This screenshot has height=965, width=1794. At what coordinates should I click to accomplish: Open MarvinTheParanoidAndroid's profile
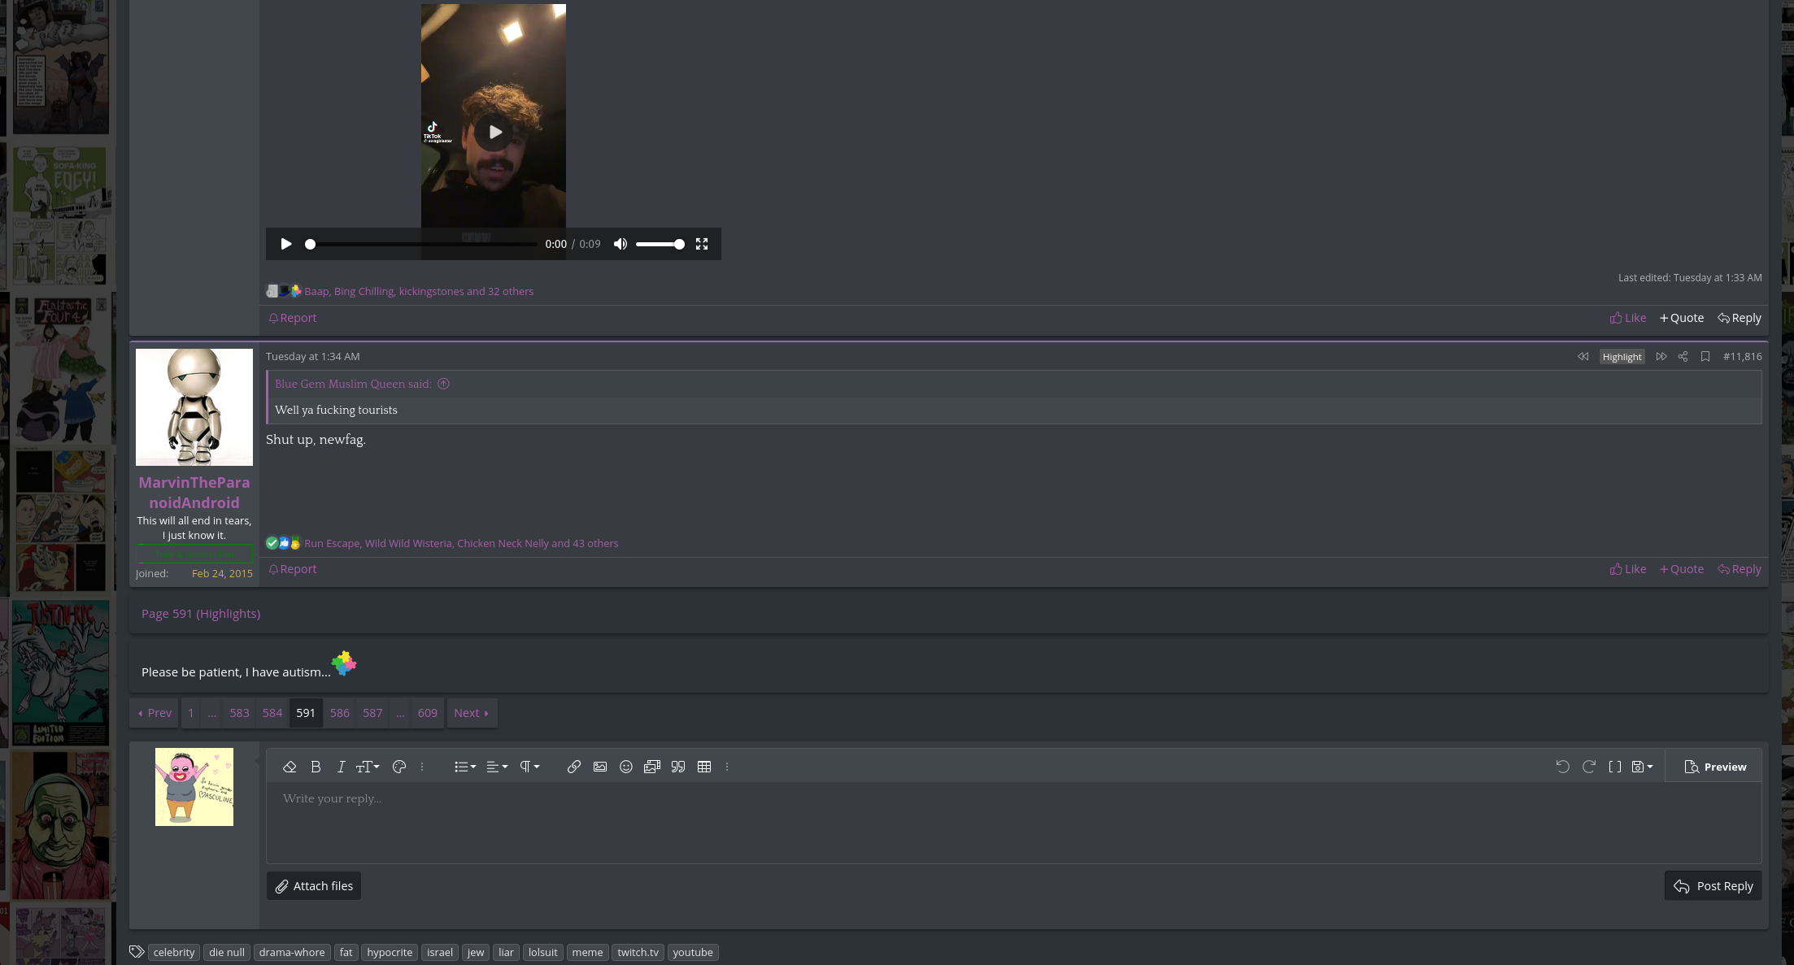(x=194, y=493)
